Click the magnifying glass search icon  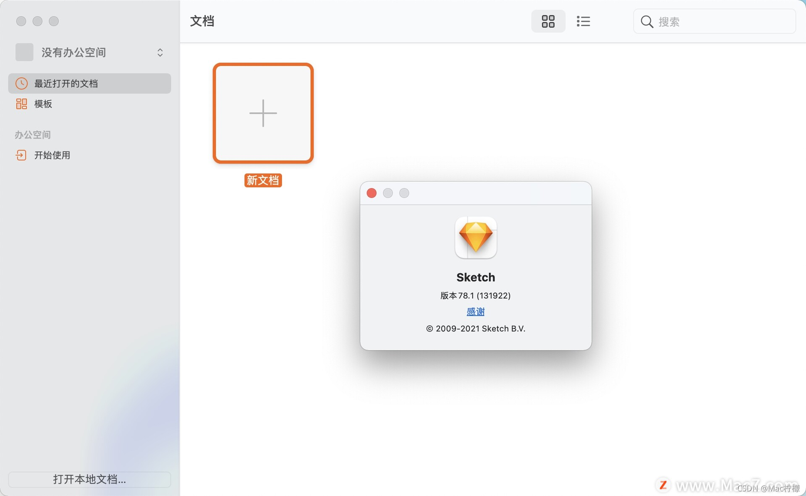(646, 21)
